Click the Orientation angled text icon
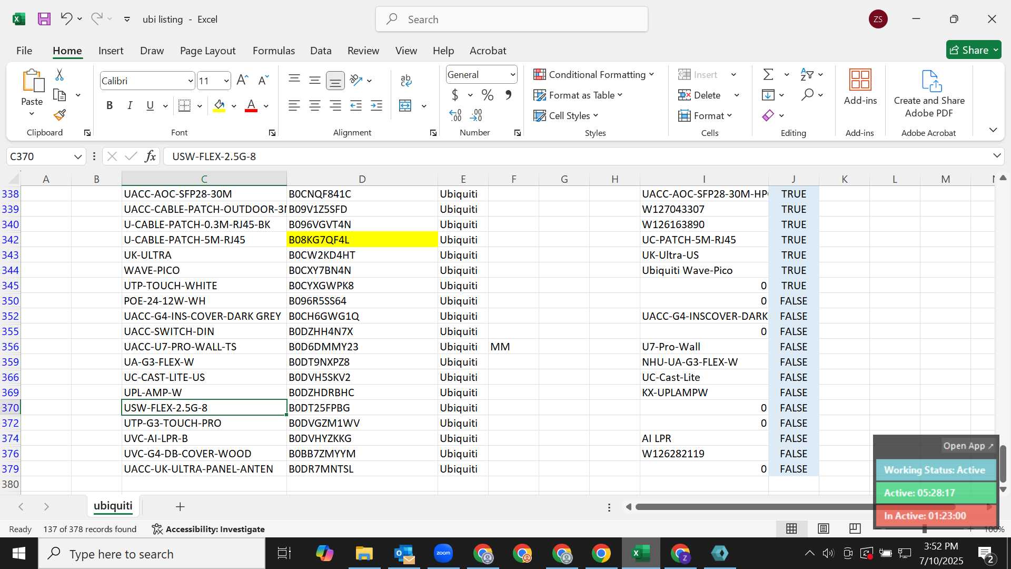This screenshot has height=569, width=1011. click(356, 80)
